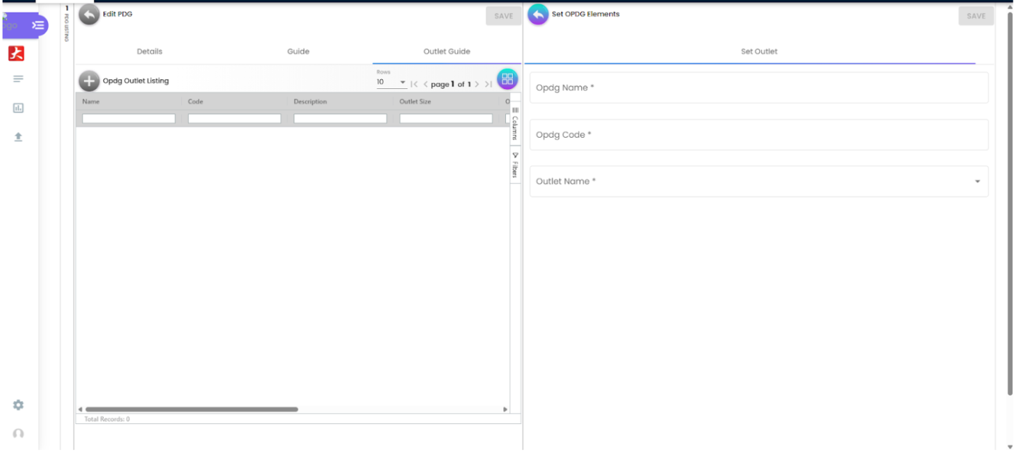
Task: Open the Rows per page dropdown
Action: [391, 83]
